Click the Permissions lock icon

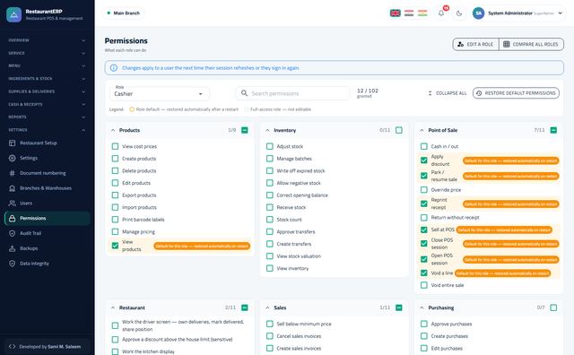click(12, 218)
